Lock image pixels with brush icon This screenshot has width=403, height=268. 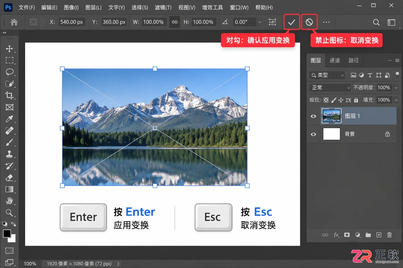(334, 100)
